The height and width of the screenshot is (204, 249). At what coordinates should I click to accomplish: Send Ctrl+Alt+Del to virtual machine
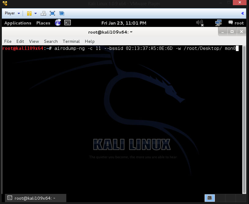click(43, 13)
